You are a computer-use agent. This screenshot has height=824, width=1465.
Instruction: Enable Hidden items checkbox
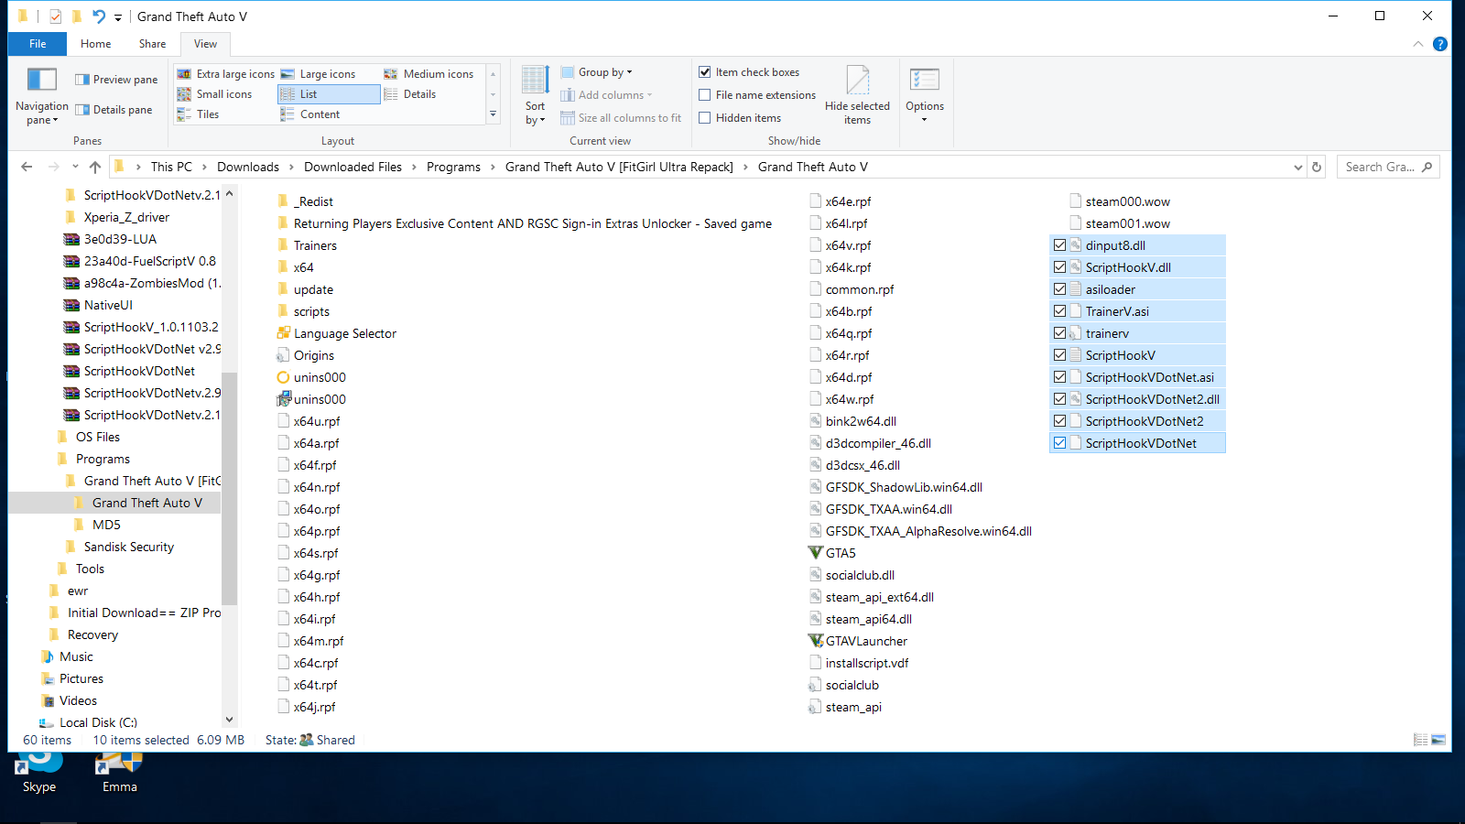tap(705, 118)
